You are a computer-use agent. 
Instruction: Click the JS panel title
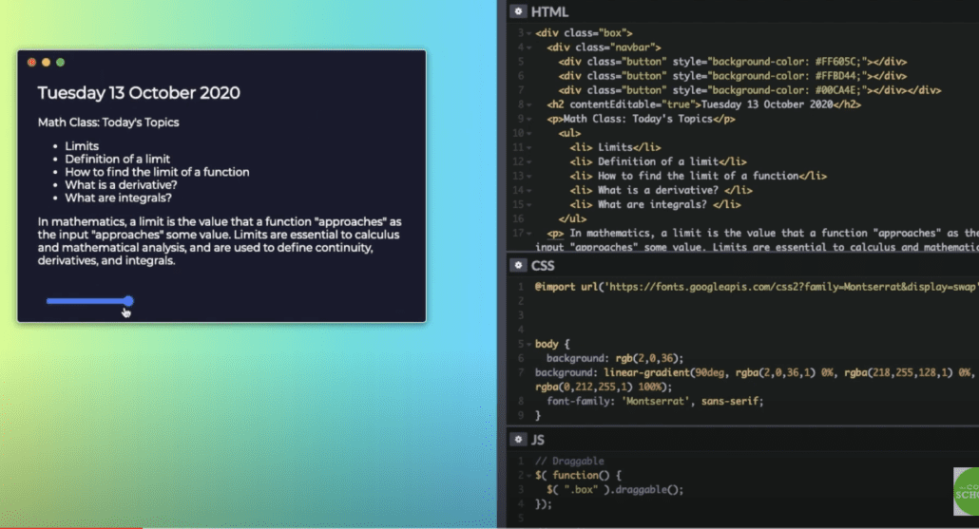[538, 440]
